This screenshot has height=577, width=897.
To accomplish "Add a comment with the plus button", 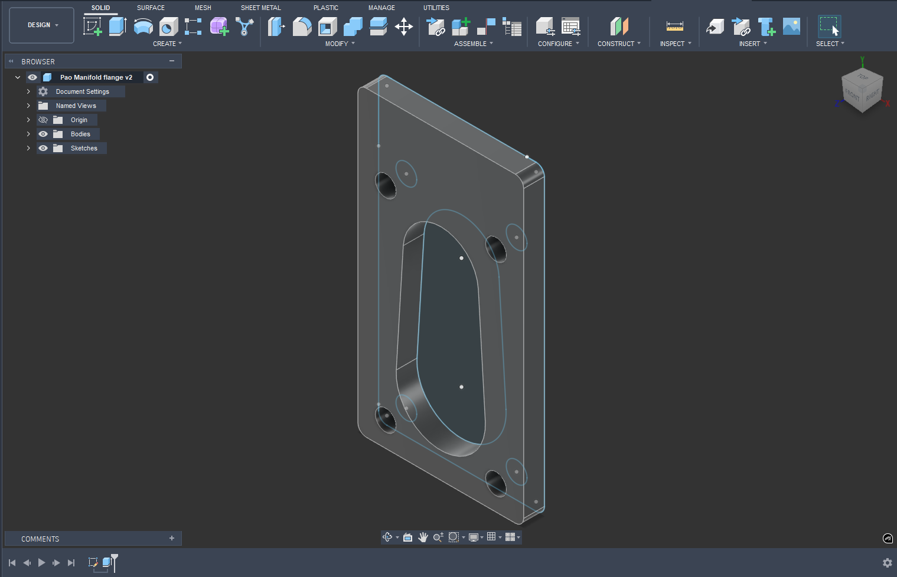I will (172, 538).
